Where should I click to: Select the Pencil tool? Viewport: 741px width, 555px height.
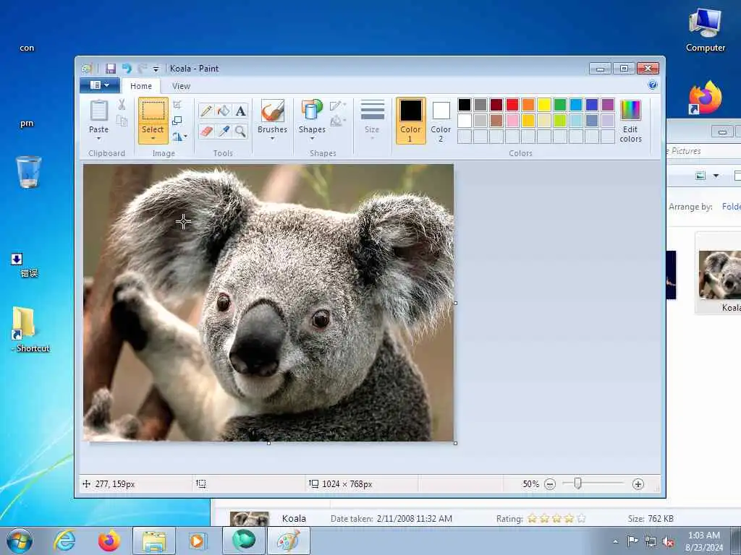206,111
